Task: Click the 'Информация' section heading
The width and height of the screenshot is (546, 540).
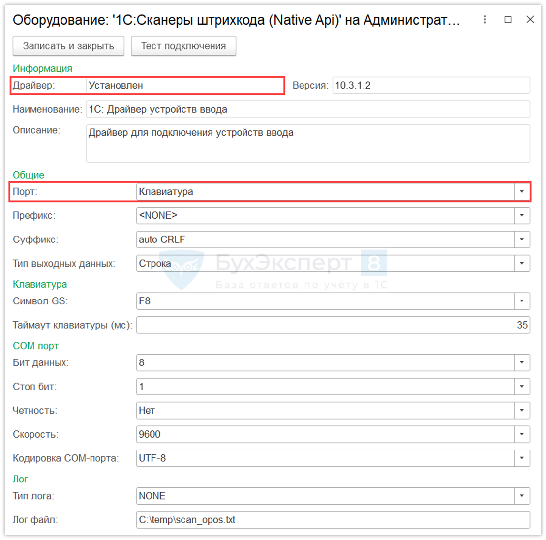Action: pos(42,68)
